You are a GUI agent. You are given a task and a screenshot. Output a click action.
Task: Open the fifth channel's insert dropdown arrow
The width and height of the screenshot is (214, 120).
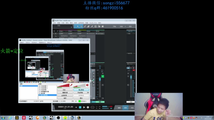(102, 31)
